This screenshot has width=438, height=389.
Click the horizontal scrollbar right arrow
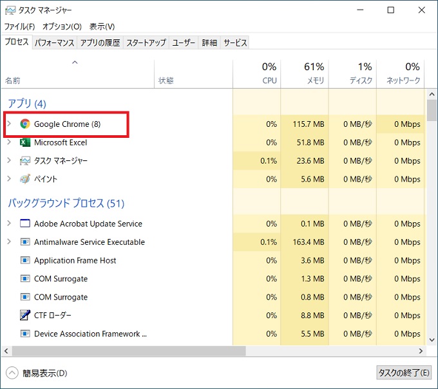[x=421, y=351]
